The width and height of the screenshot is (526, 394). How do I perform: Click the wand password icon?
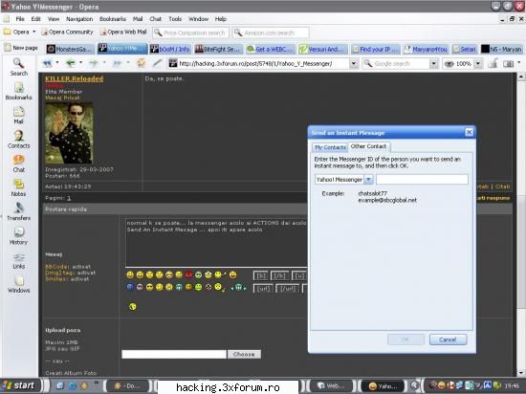pyautogui.click(x=157, y=63)
